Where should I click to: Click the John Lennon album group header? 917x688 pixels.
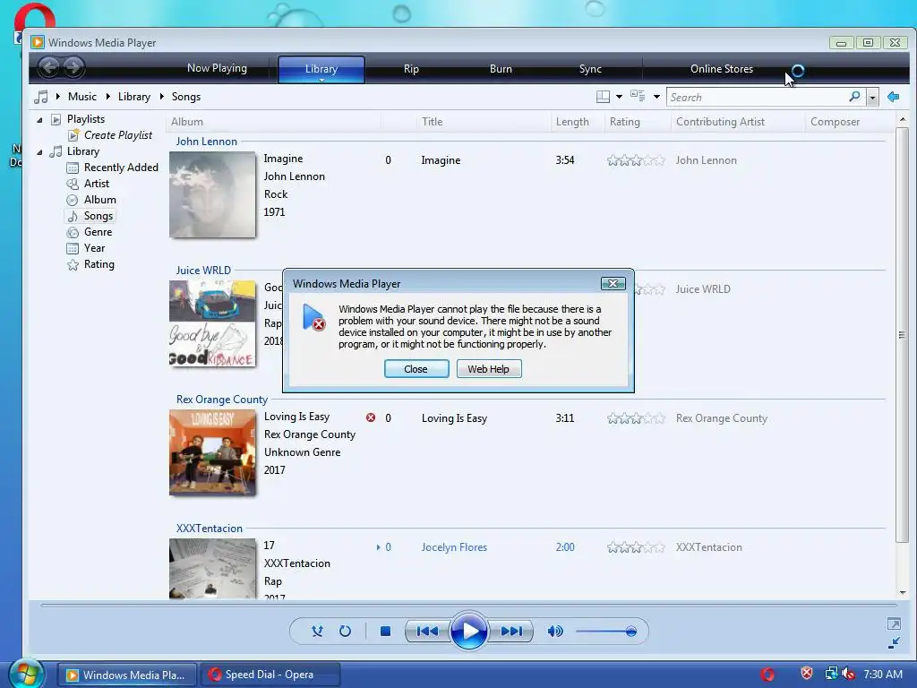tap(207, 141)
